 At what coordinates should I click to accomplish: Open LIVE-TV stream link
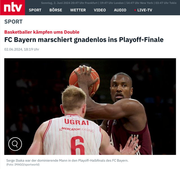point(145,10)
